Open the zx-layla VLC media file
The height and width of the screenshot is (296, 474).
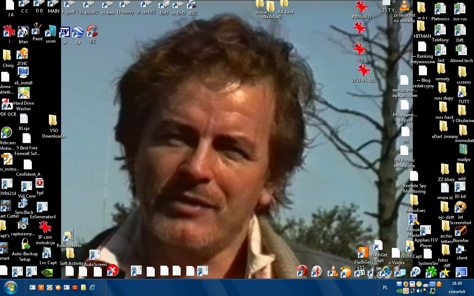coord(404,6)
